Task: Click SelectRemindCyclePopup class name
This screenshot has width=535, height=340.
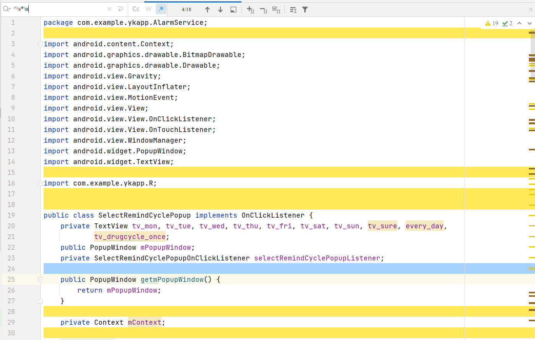Action: click(x=145, y=215)
